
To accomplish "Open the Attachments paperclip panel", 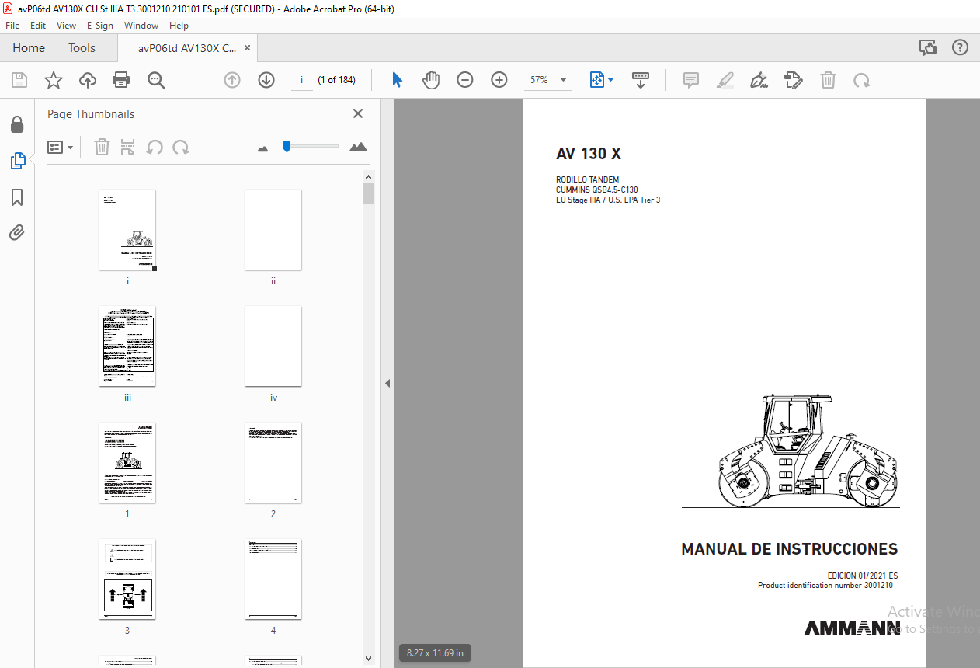I will click(x=17, y=232).
